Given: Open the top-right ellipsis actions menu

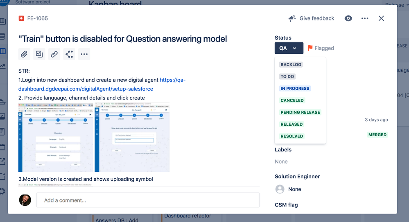Looking at the screenshot, I should coord(365,18).
